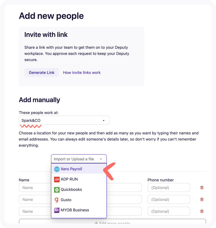Image resolution: width=216 pixels, height=228 pixels.
Task: Click the Gusto logo icon
Action: pyautogui.click(x=57, y=200)
